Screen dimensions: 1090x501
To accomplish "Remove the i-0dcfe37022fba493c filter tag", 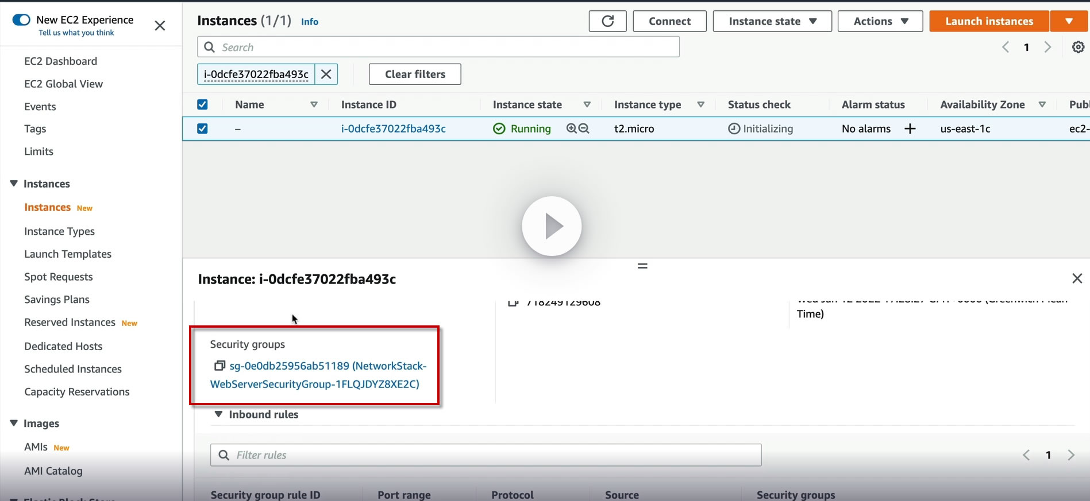I will tap(326, 74).
